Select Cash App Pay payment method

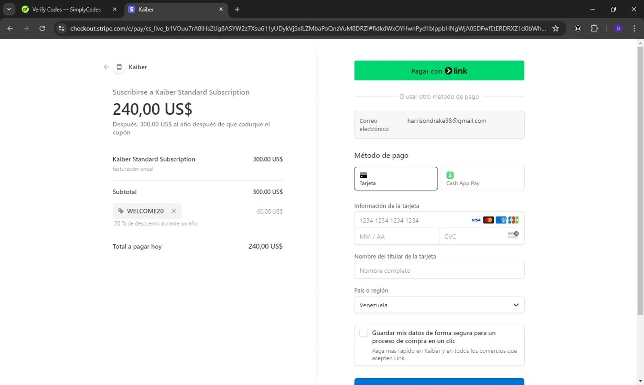click(x=483, y=178)
